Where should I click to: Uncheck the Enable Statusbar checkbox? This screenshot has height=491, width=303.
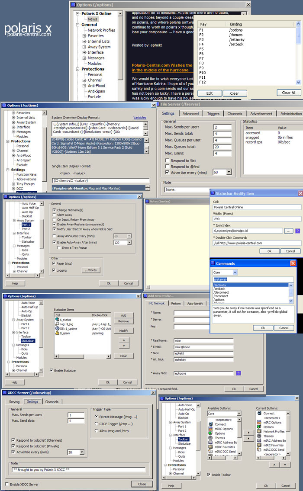(x=52, y=370)
